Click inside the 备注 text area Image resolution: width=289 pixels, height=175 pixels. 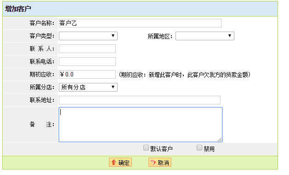click(141, 125)
